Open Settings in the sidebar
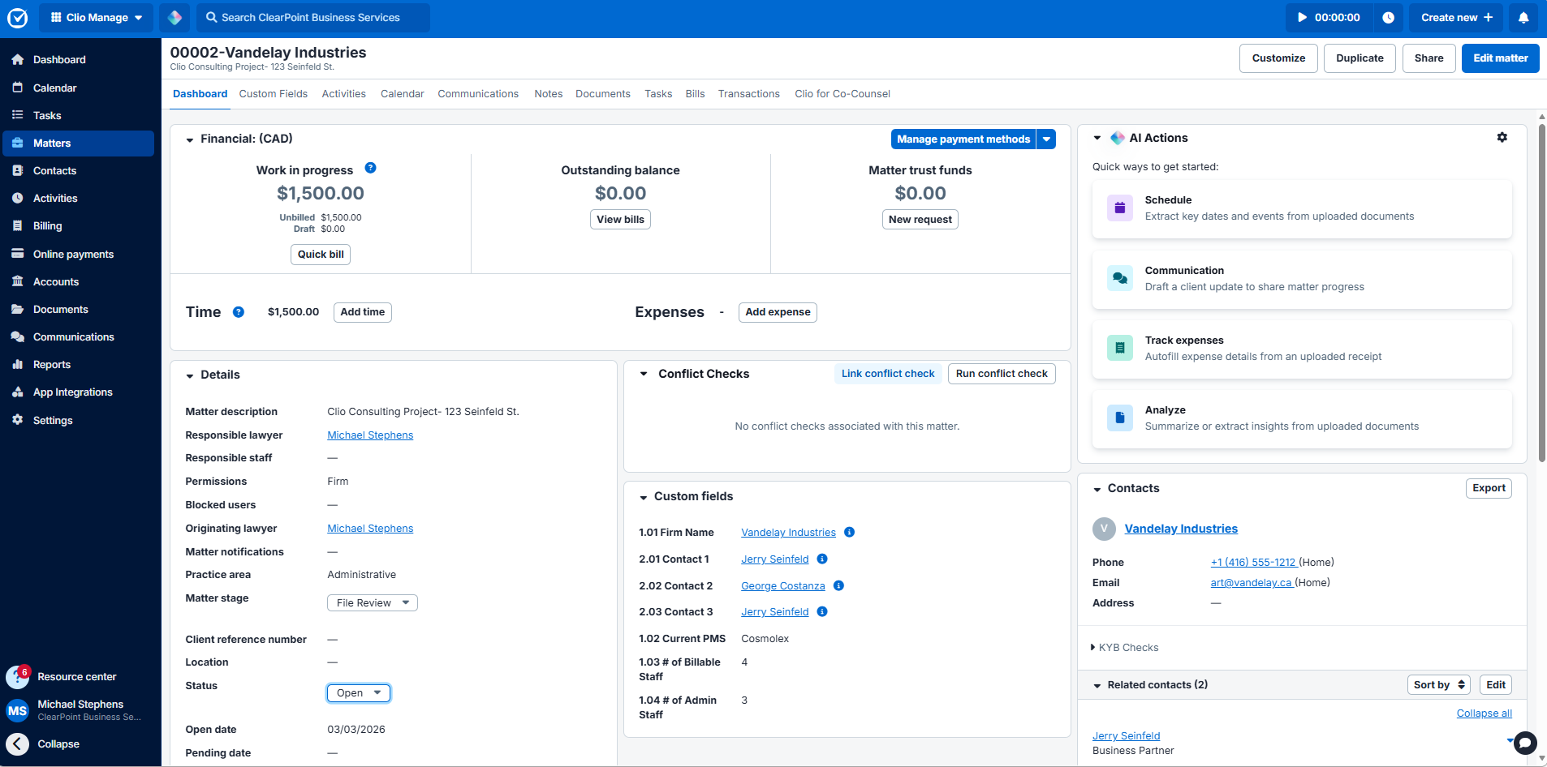 78,420
